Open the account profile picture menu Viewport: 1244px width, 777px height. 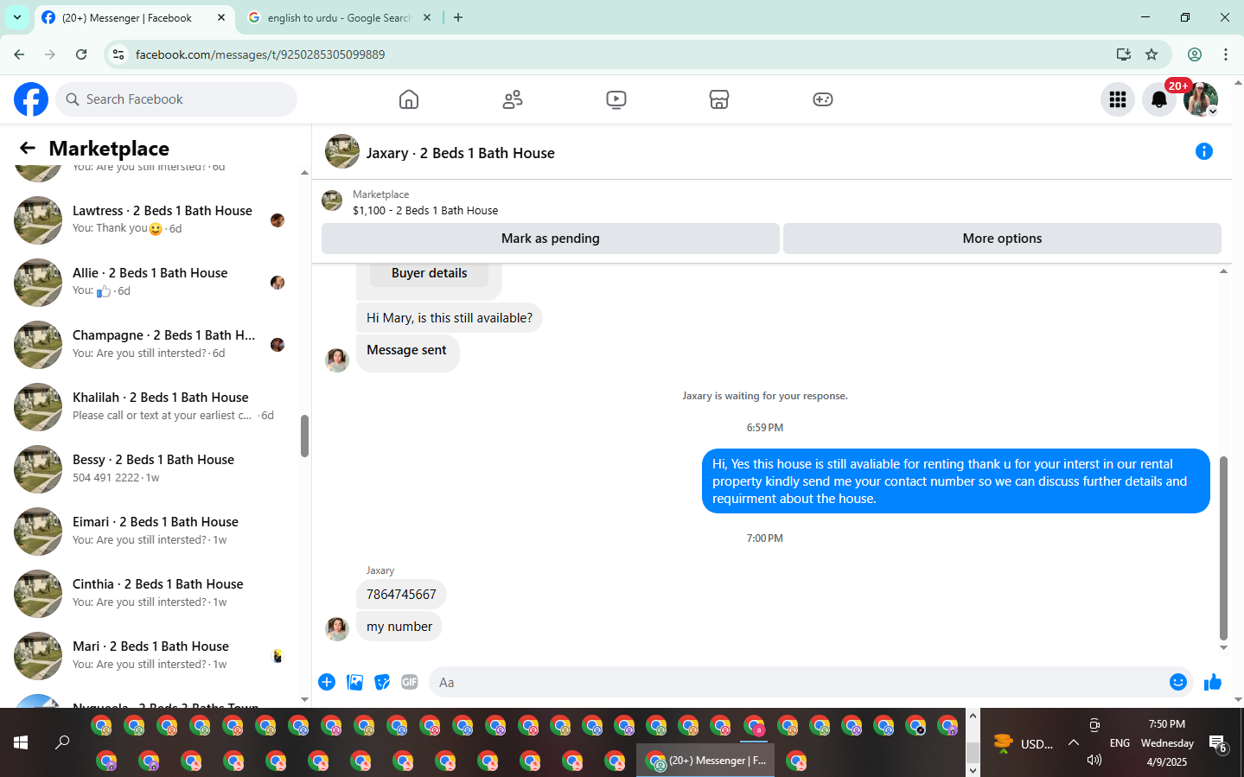pyautogui.click(x=1201, y=99)
